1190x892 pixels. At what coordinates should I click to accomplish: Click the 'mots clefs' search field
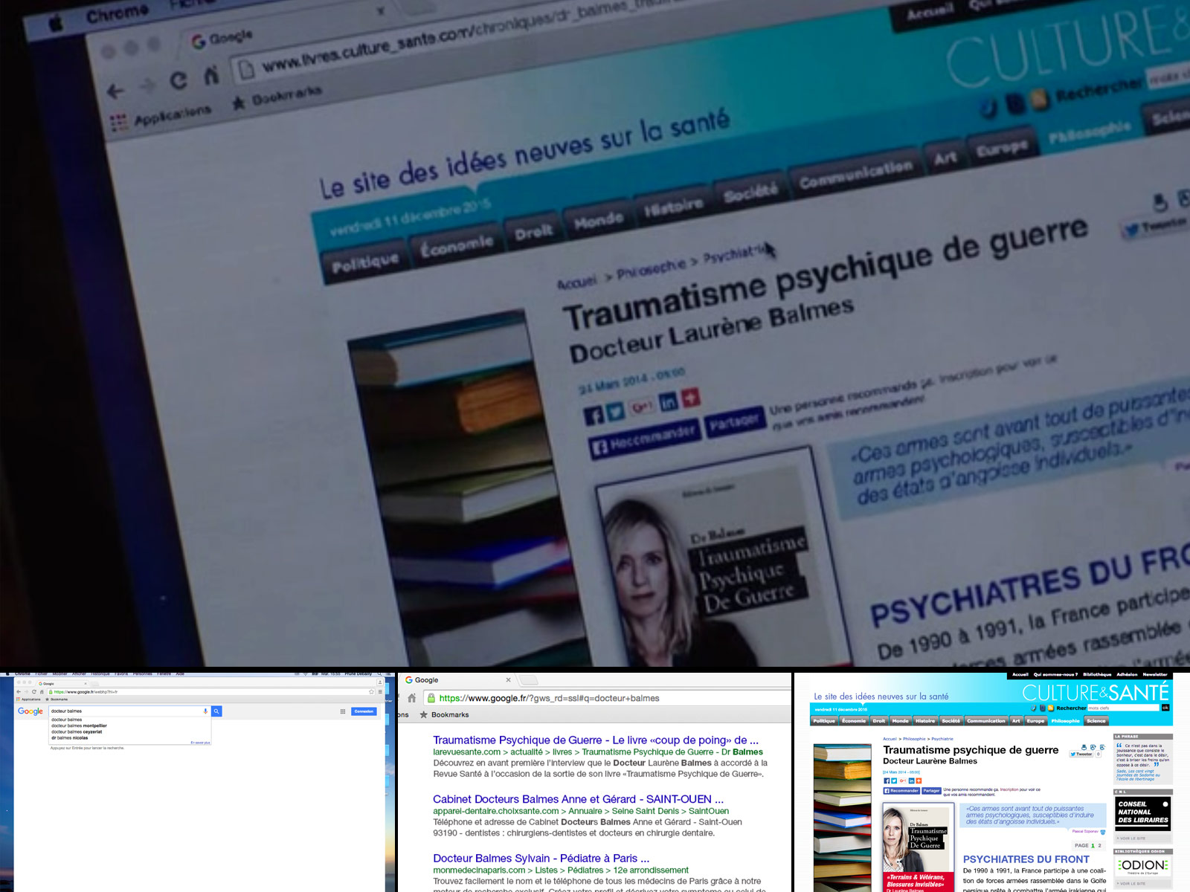pos(1123,708)
